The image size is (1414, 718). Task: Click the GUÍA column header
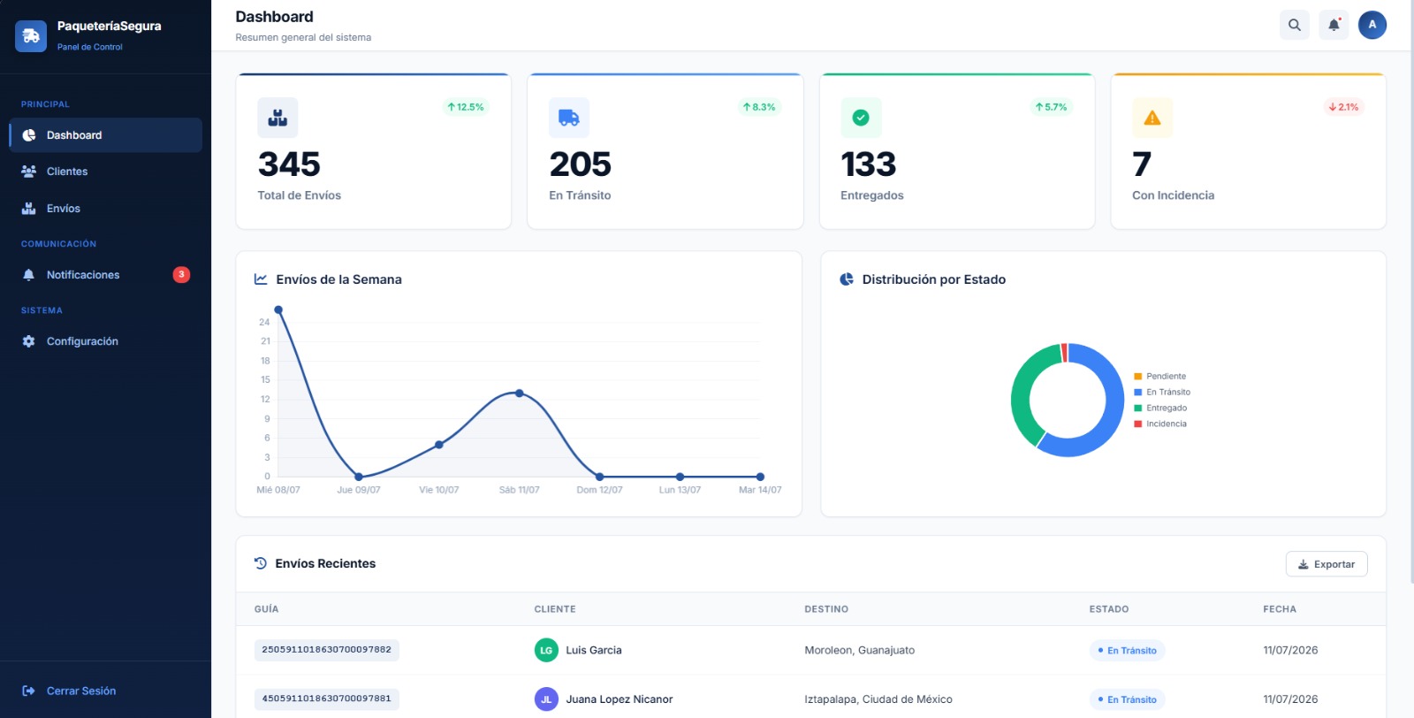pos(267,609)
